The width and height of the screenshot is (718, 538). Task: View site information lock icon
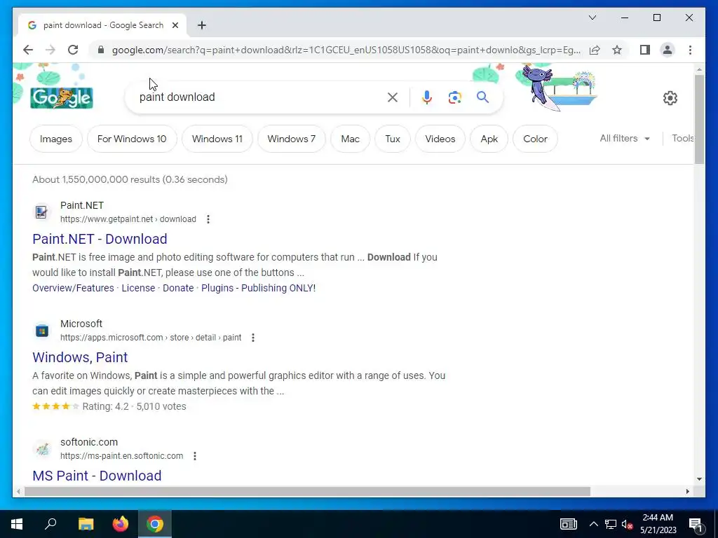tap(101, 50)
